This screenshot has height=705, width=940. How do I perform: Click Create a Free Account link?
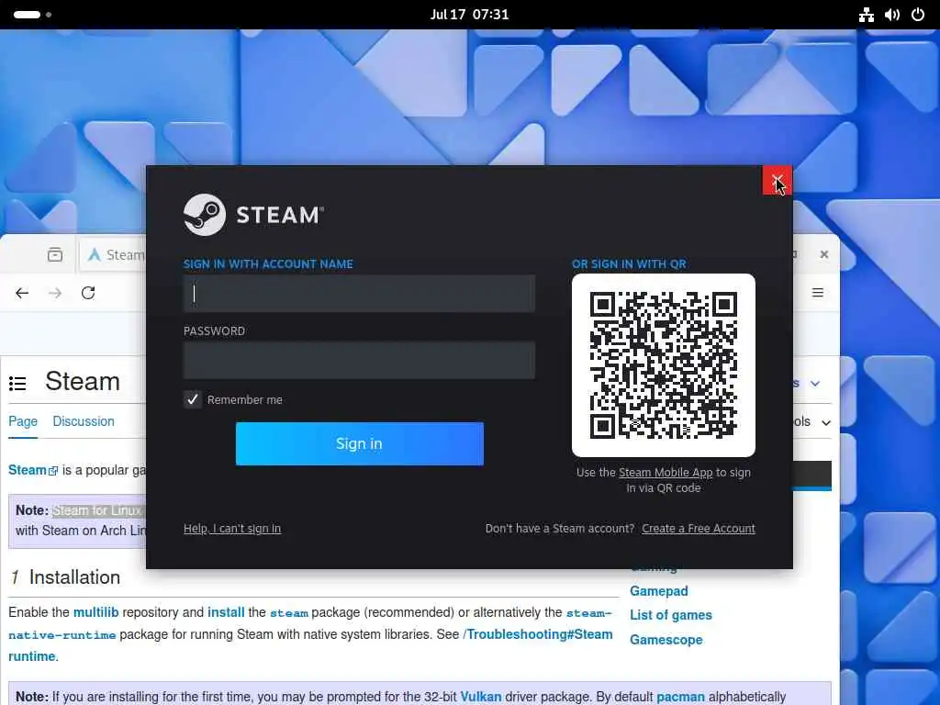point(699,528)
